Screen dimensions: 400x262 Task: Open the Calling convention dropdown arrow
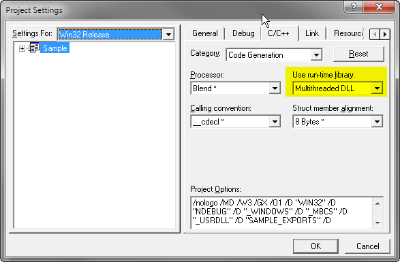tap(275, 122)
